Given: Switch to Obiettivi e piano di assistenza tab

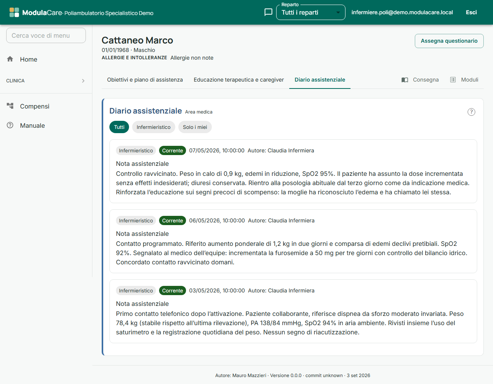Looking at the screenshot, I should coord(145,80).
